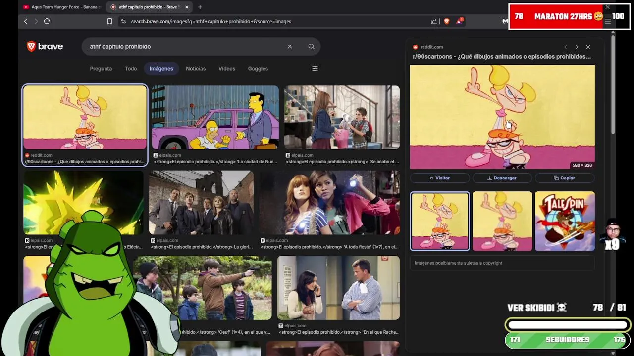Click the address bar URL

[211, 21]
